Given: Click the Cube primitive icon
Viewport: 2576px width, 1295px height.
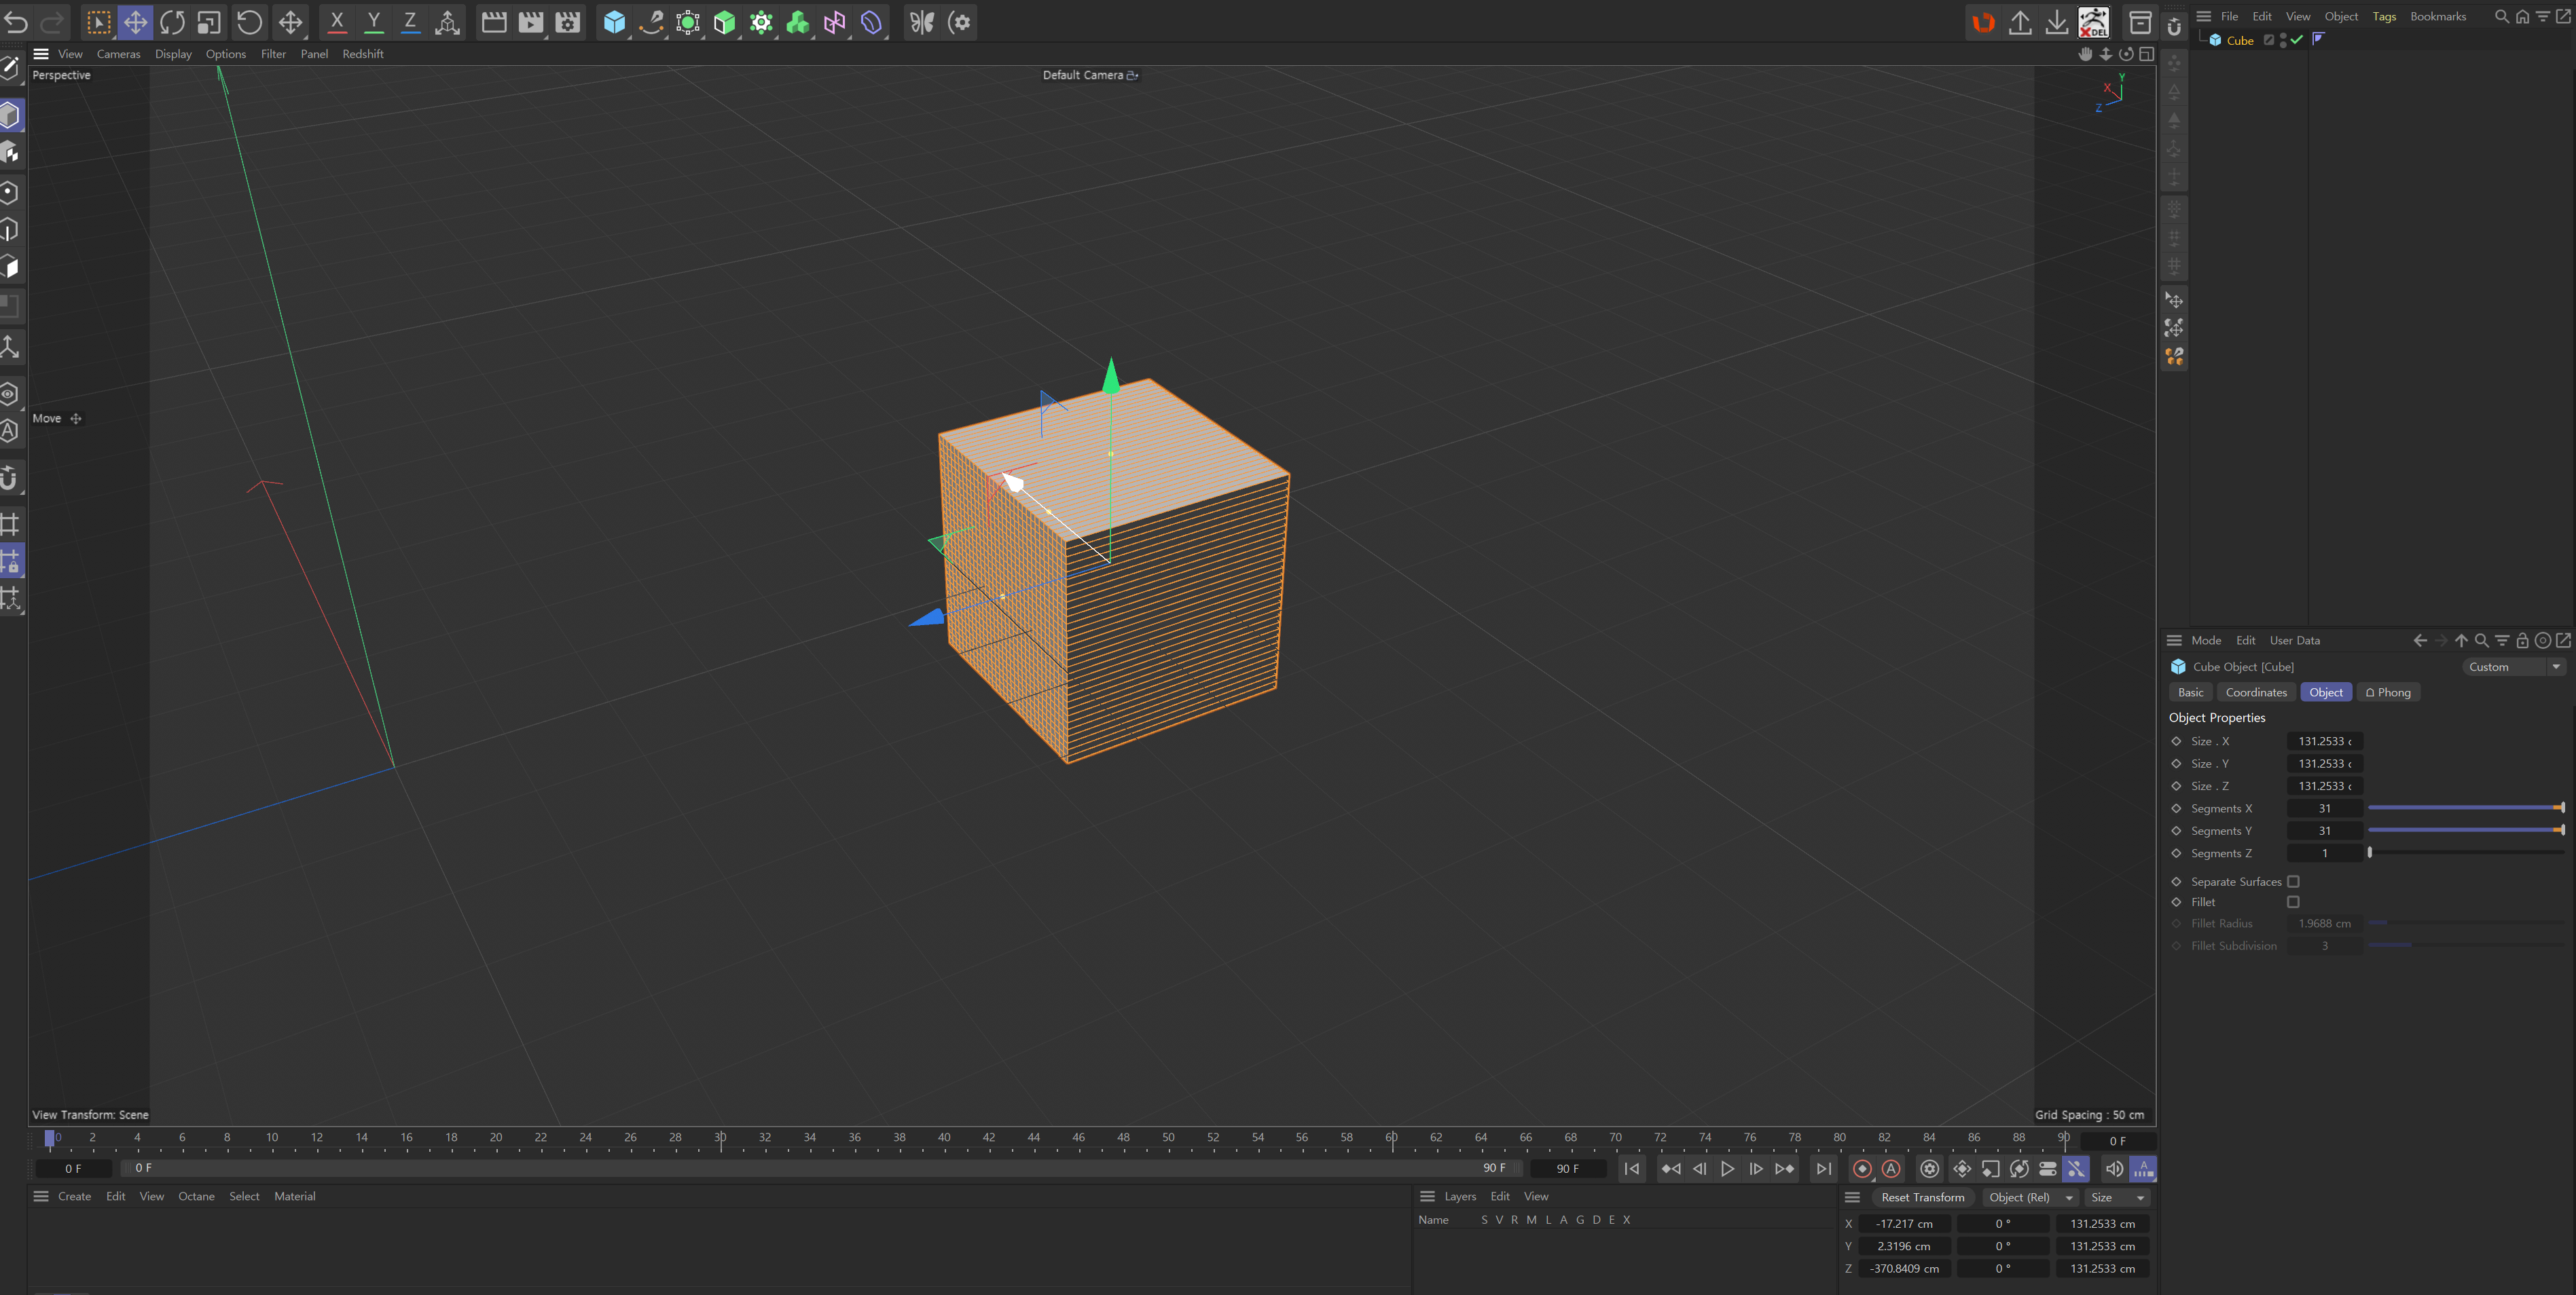Looking at the screenshot, I should point(614,22).
